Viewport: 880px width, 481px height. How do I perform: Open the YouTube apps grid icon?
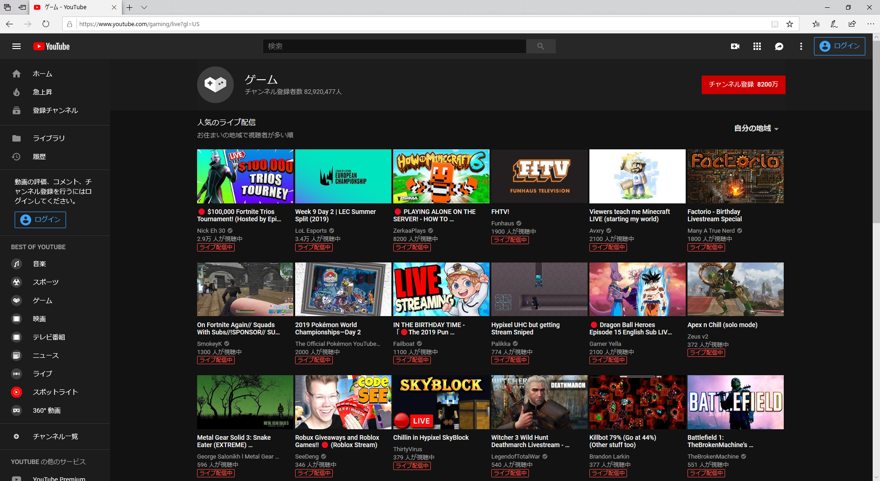pos(757,46)
